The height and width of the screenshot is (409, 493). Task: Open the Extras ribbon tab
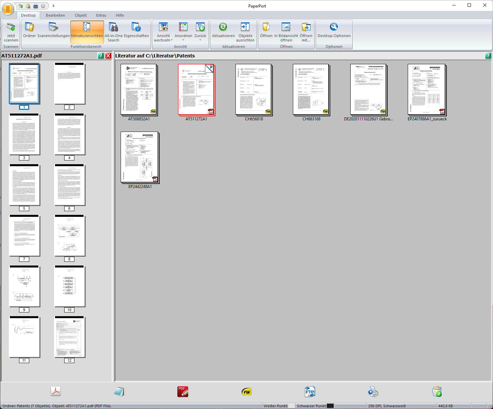[101, 15]
